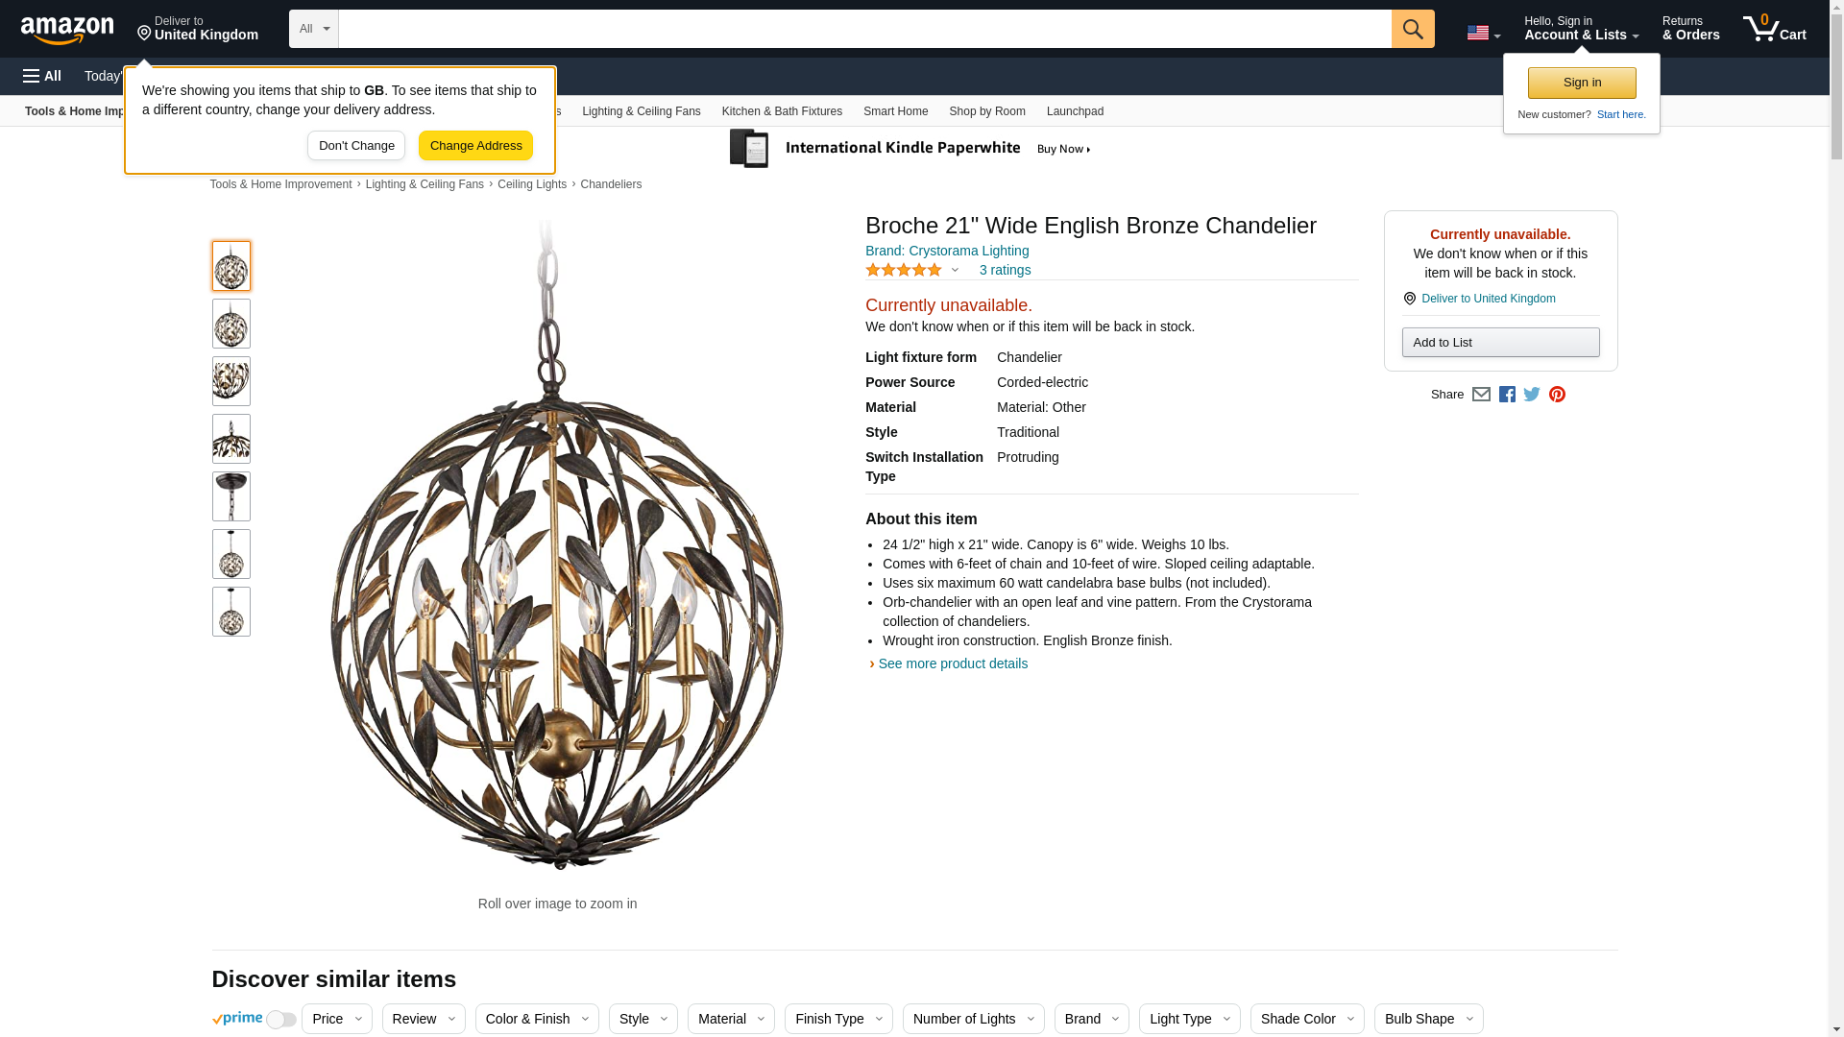
Task: Share product on Facebook
Action: pos(1507,395)
